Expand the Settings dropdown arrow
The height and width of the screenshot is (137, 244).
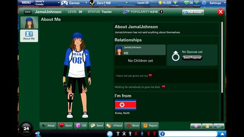click(225, 3)
